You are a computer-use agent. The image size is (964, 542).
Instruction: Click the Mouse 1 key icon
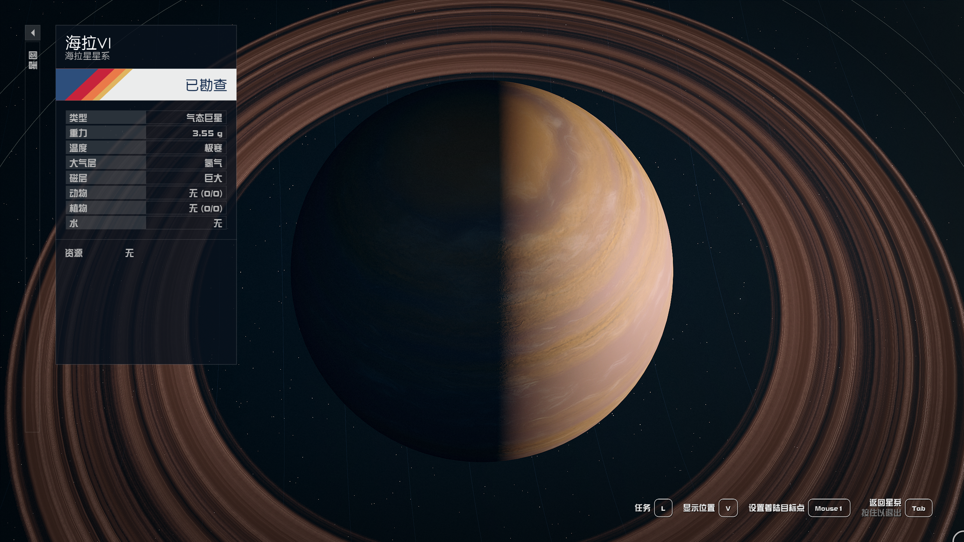tap(828, 508)
